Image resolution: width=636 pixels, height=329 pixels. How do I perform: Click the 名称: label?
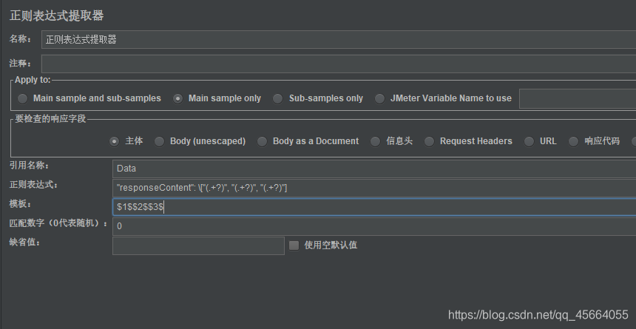(20, 39)
